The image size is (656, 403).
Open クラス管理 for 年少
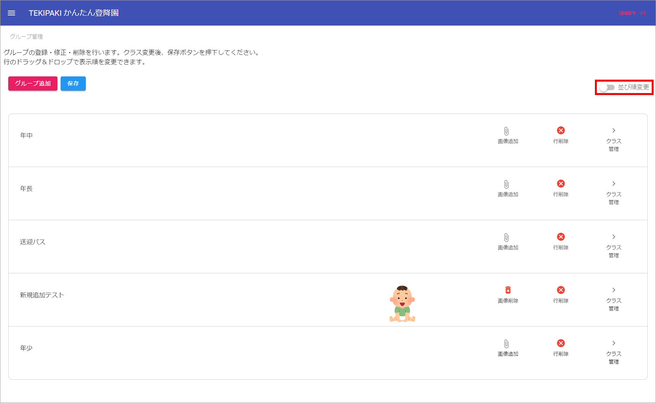613,343
